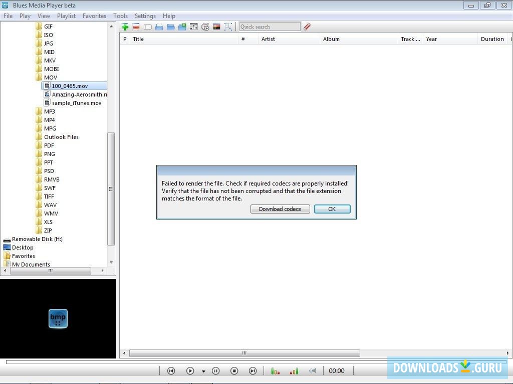Image resolution: width=513 pixels, height=384 pixels.
Task: Toggle visualization with the red-green bars icon
Action: click(x=294, y=370)
